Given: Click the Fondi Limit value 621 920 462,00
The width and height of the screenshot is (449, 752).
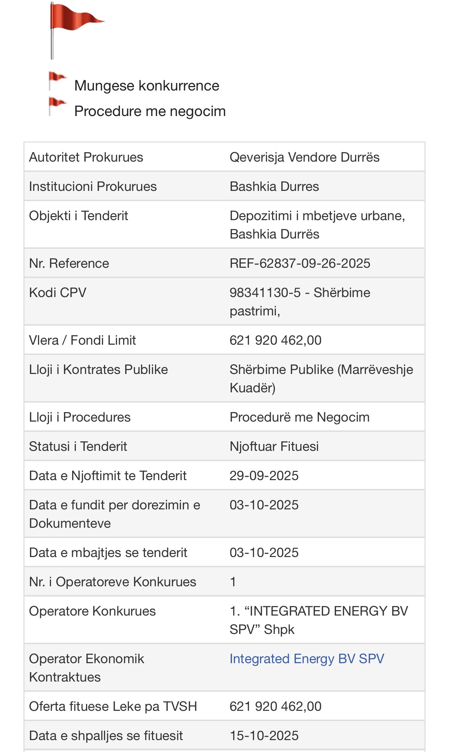Looking at the screenshot, I should coord(275,340).
